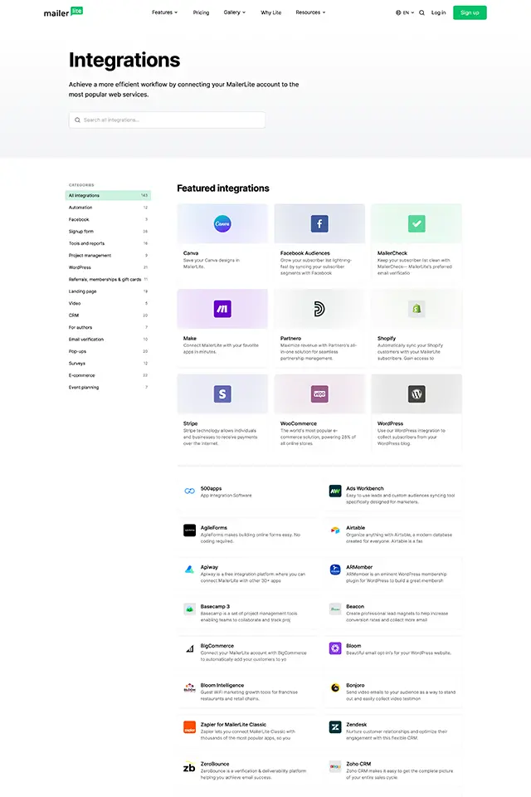Image resolution: width=531 pixels, height=797 pixels.
Task: Open the EN language selector
Action: (405, 12)
